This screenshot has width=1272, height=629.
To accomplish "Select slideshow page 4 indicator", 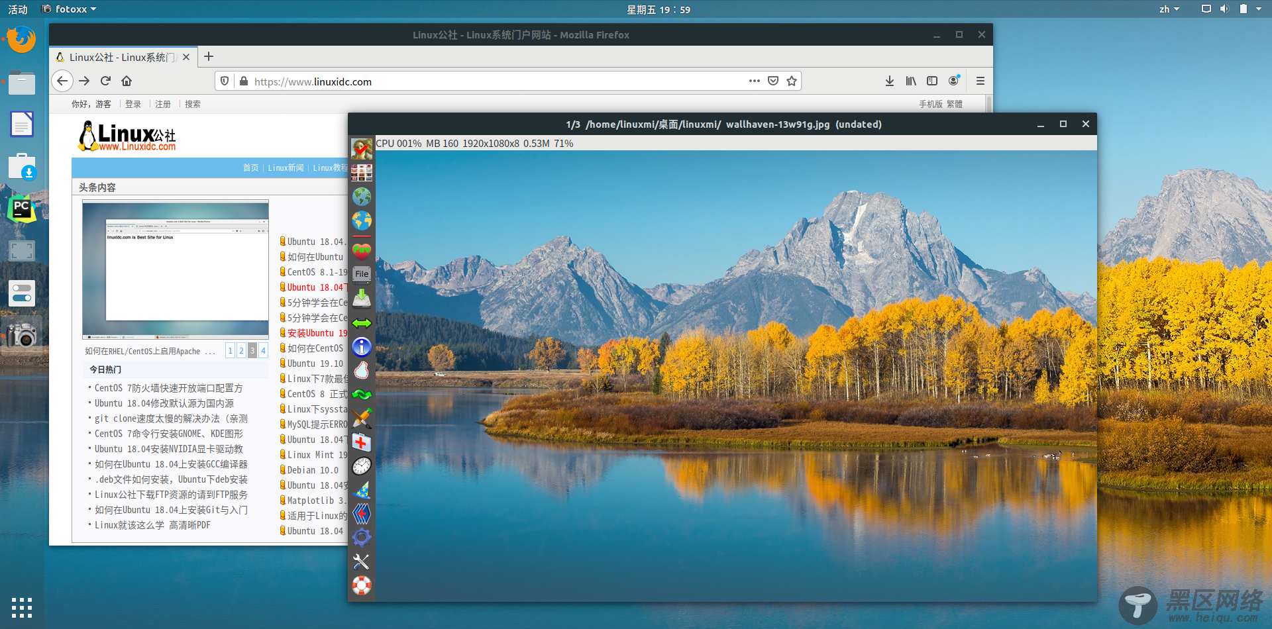I will [x=263, y=351].
